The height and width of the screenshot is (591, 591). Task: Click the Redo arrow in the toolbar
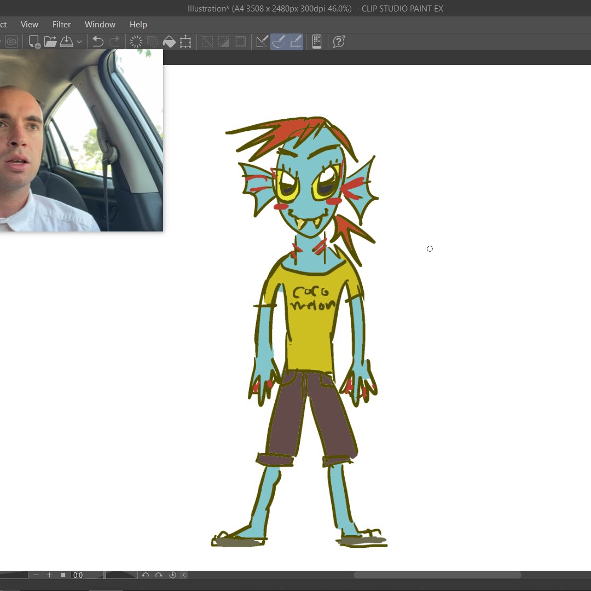[114, 42]
